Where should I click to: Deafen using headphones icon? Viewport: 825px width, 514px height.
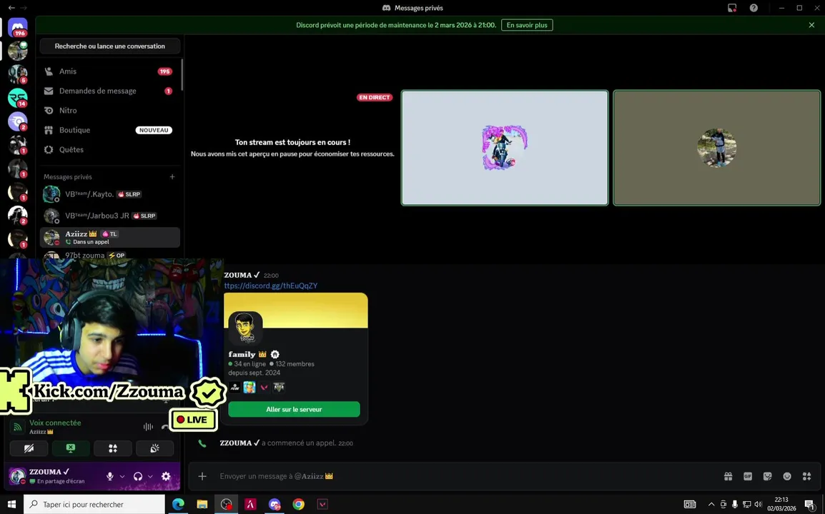138,476
